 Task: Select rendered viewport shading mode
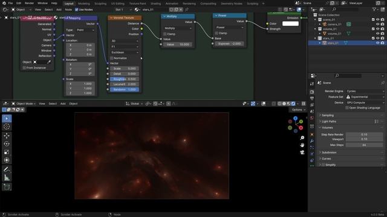[293, 104]
